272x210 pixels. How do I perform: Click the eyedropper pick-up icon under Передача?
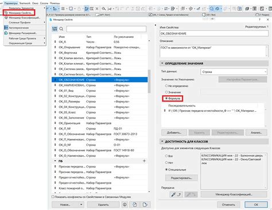pyautogui.click(x=176, y=195)
